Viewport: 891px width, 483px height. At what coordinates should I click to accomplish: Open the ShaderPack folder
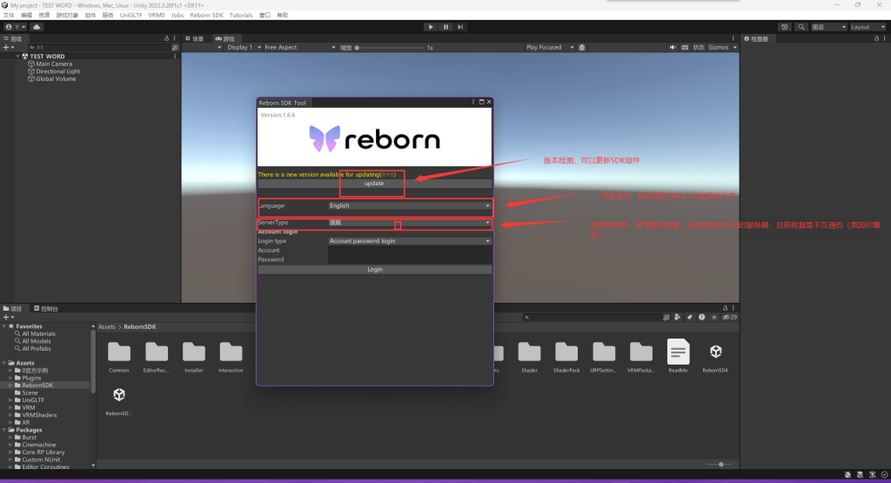(566, 352)
